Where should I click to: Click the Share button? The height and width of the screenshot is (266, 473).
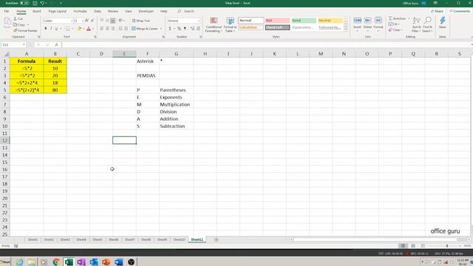(437, 11)
